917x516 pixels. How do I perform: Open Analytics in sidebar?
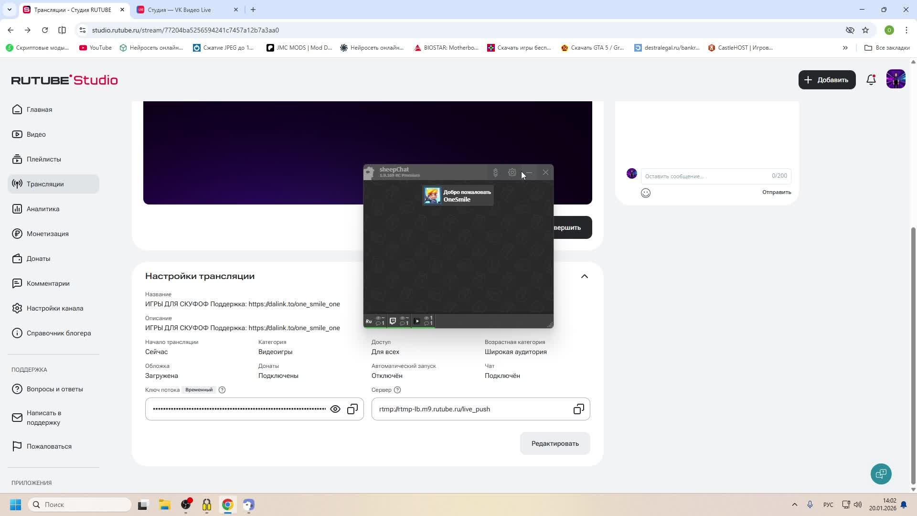tap(43, 209)
